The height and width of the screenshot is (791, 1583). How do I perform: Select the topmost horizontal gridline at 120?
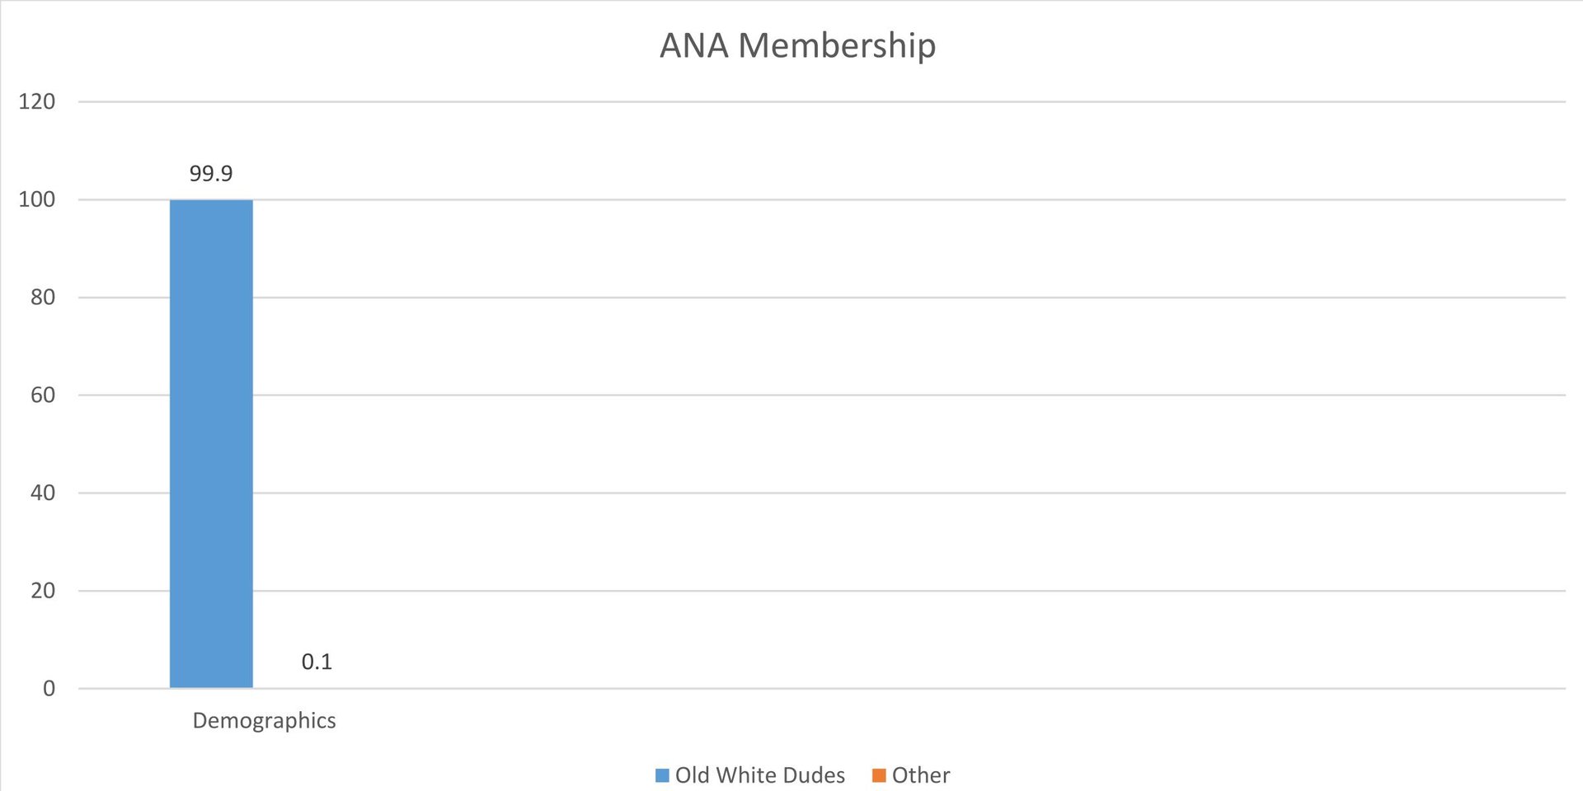[824, 102]
